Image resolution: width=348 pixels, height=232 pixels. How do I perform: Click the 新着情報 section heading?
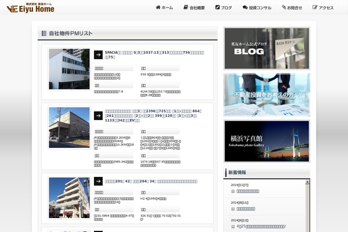(x=237, y=172)
